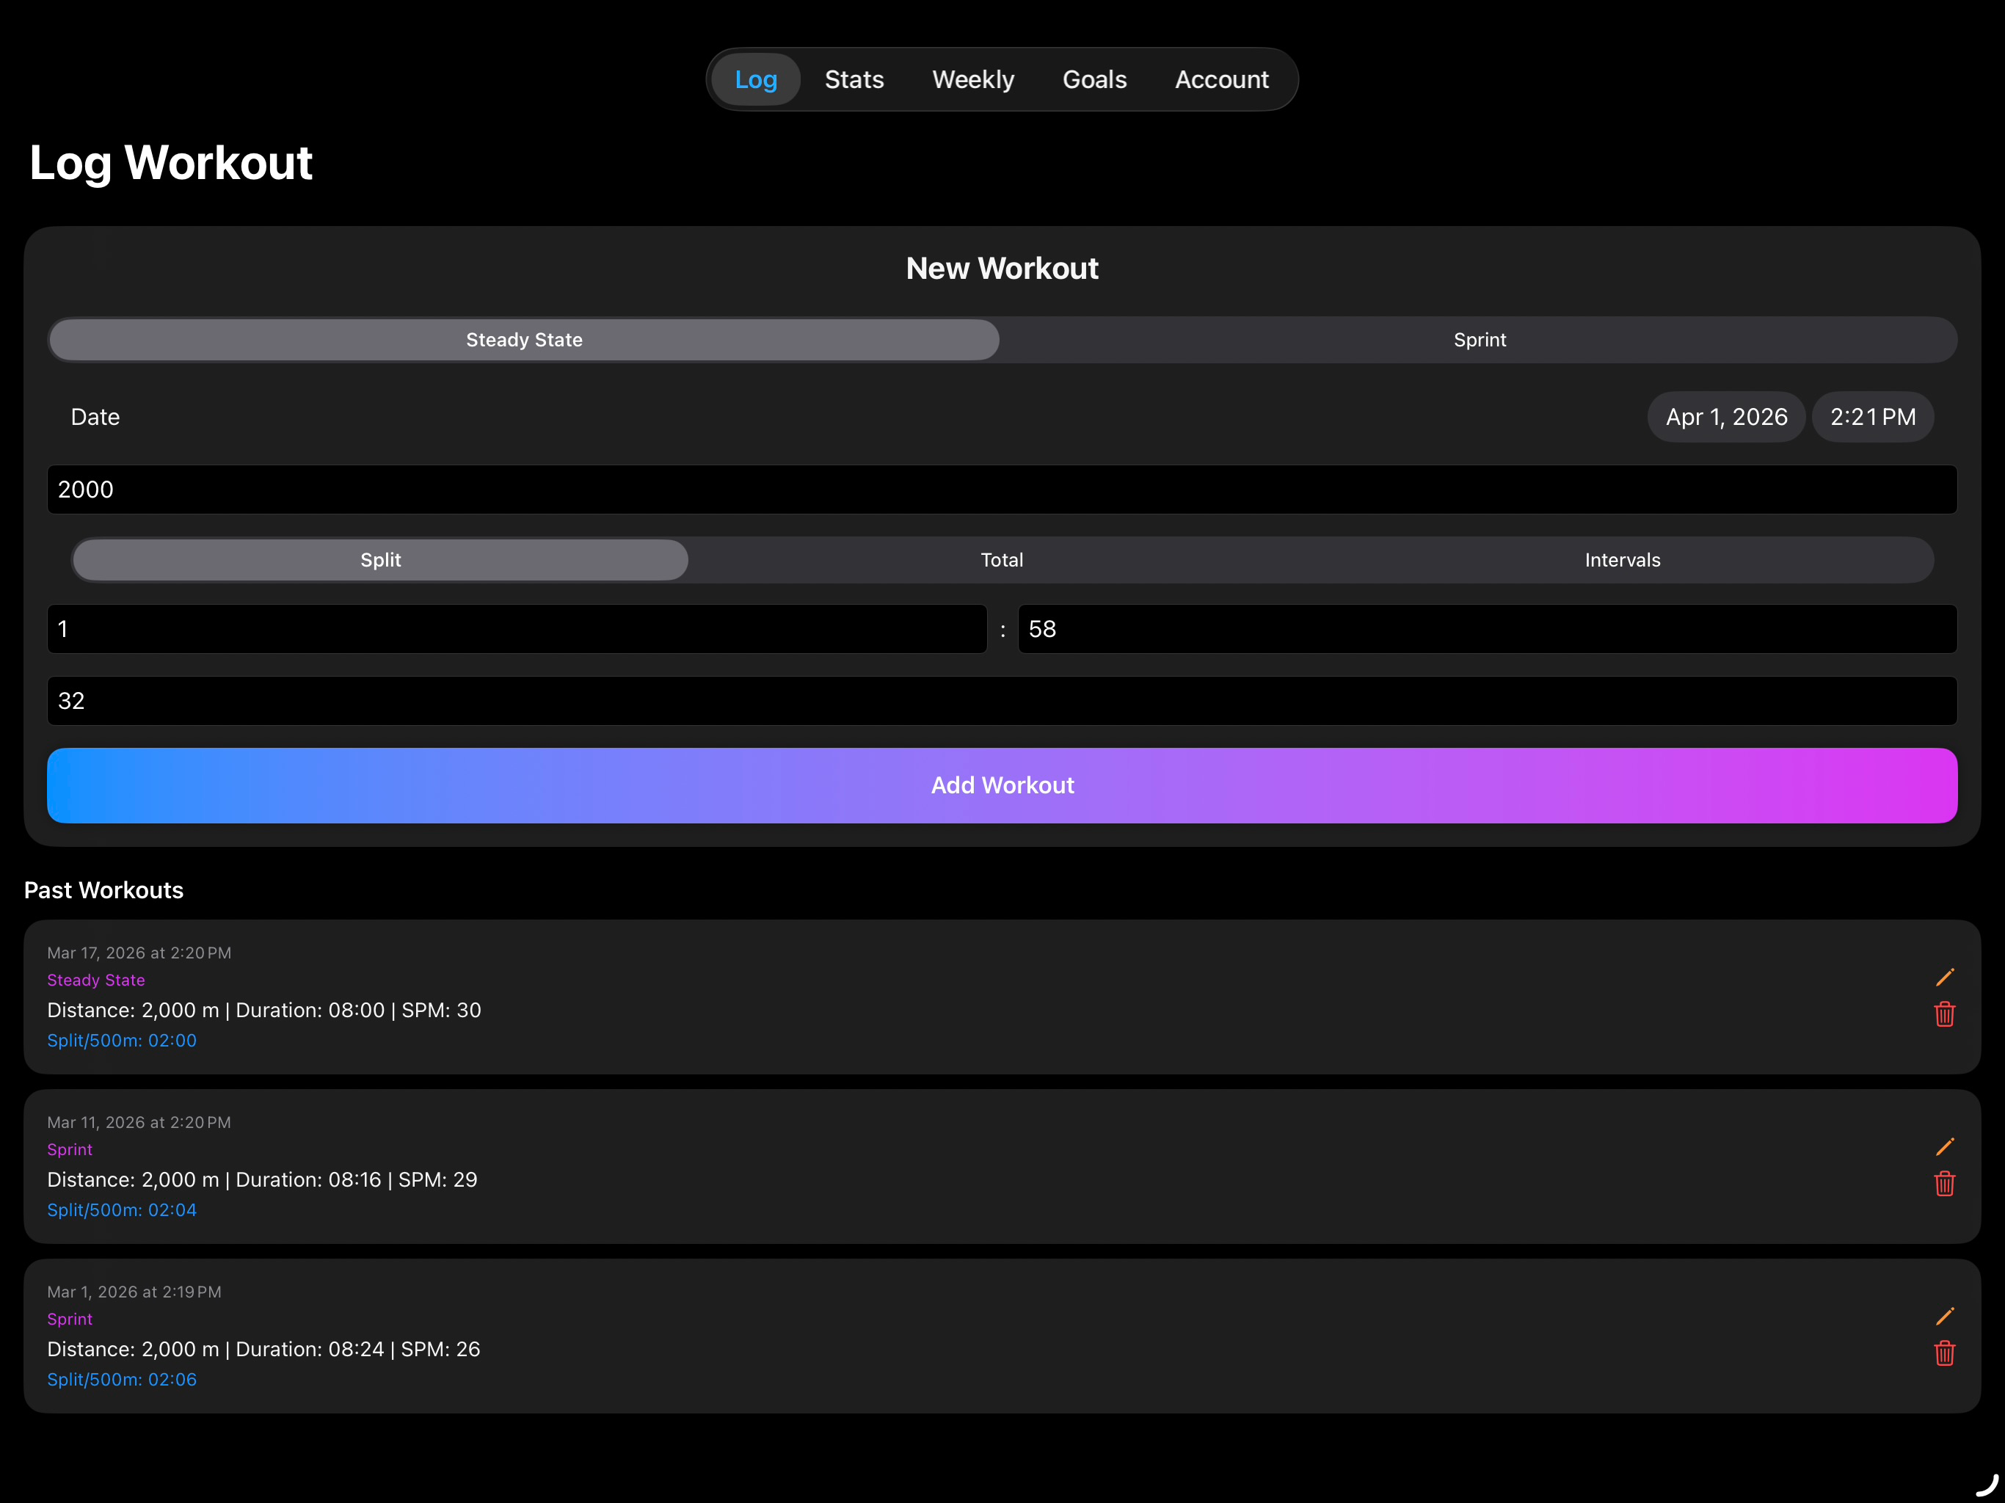Click the 'Mar 1, 2026 at 2:19 PM' timestamp
Viewport: 2005px width, 1503px height.
click(x=134, y=1292)
